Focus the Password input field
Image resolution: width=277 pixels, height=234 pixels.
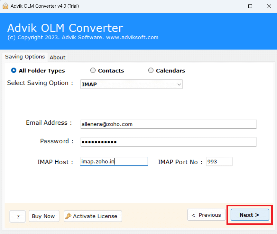coord(168,142)
